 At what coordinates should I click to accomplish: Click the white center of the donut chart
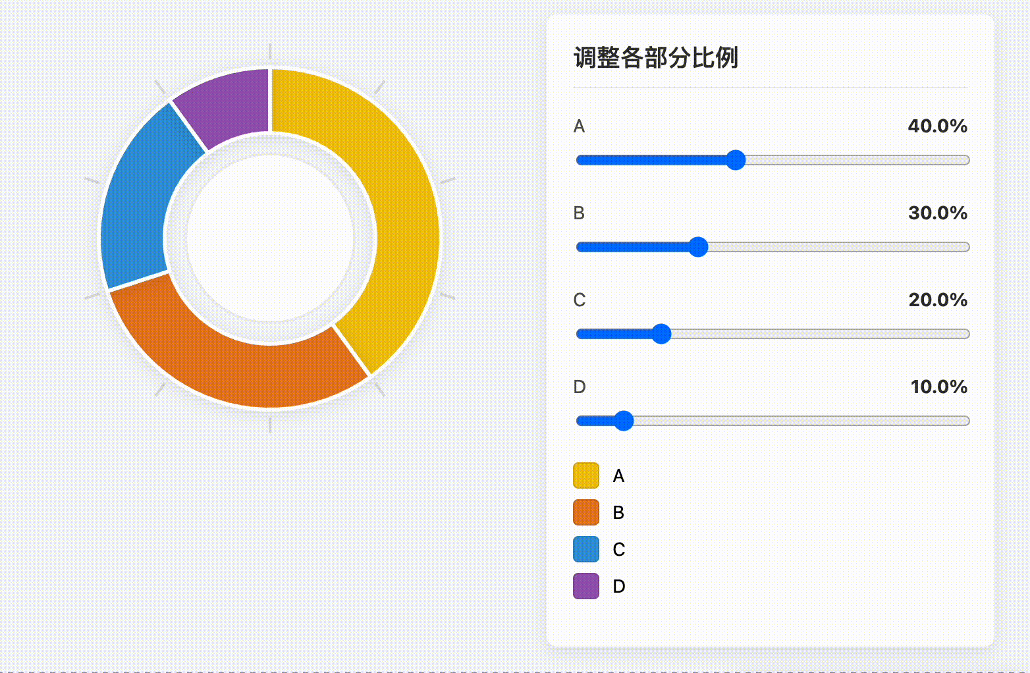270,238
